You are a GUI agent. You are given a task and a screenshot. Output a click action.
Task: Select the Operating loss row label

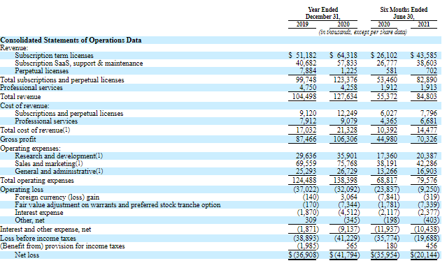pos(22,190)
